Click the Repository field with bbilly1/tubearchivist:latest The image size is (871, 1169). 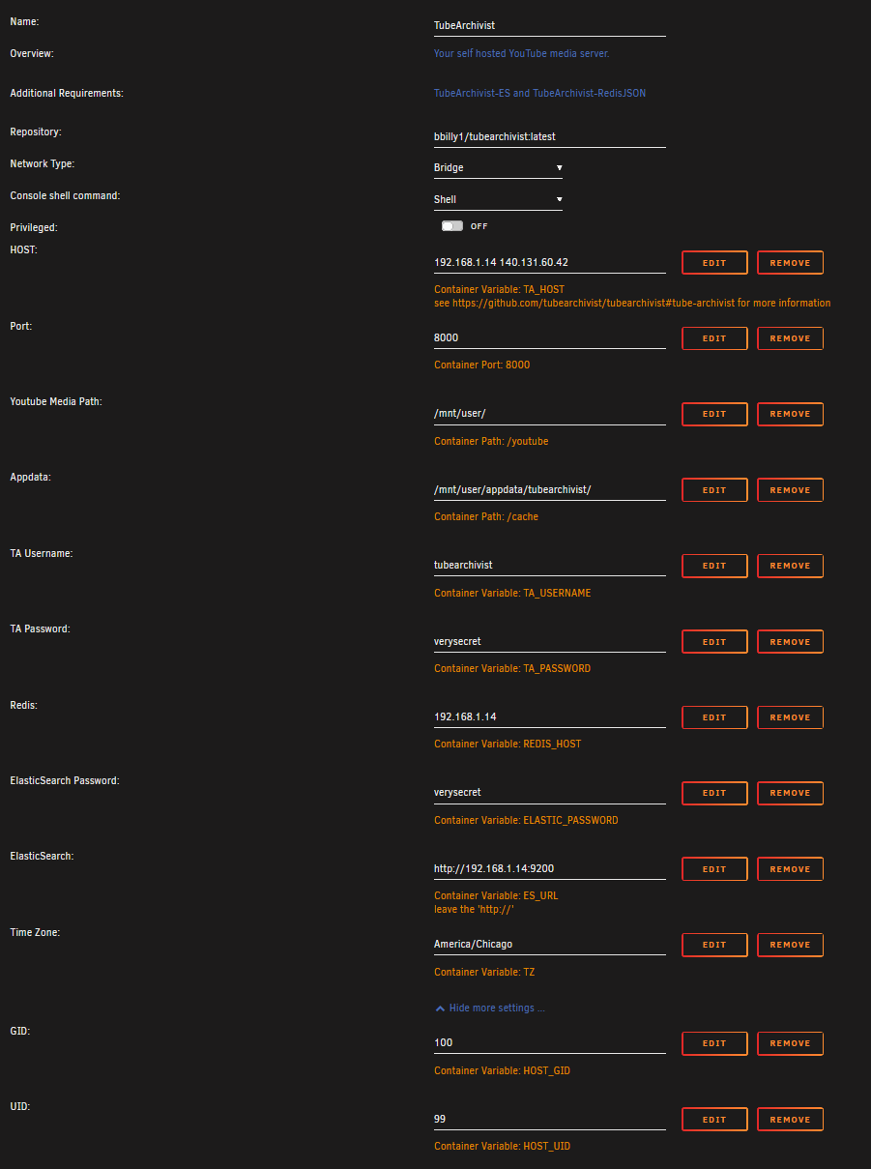point(550,137)
